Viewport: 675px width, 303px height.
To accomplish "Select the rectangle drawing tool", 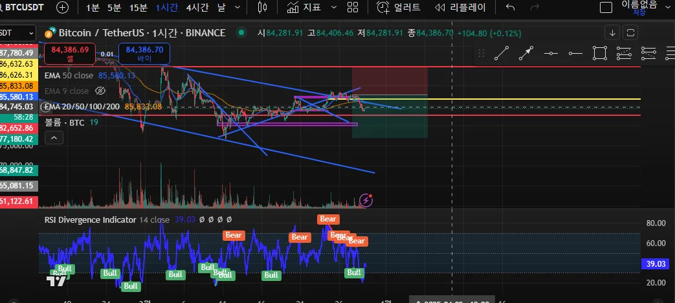I will [x=600, y=53].
